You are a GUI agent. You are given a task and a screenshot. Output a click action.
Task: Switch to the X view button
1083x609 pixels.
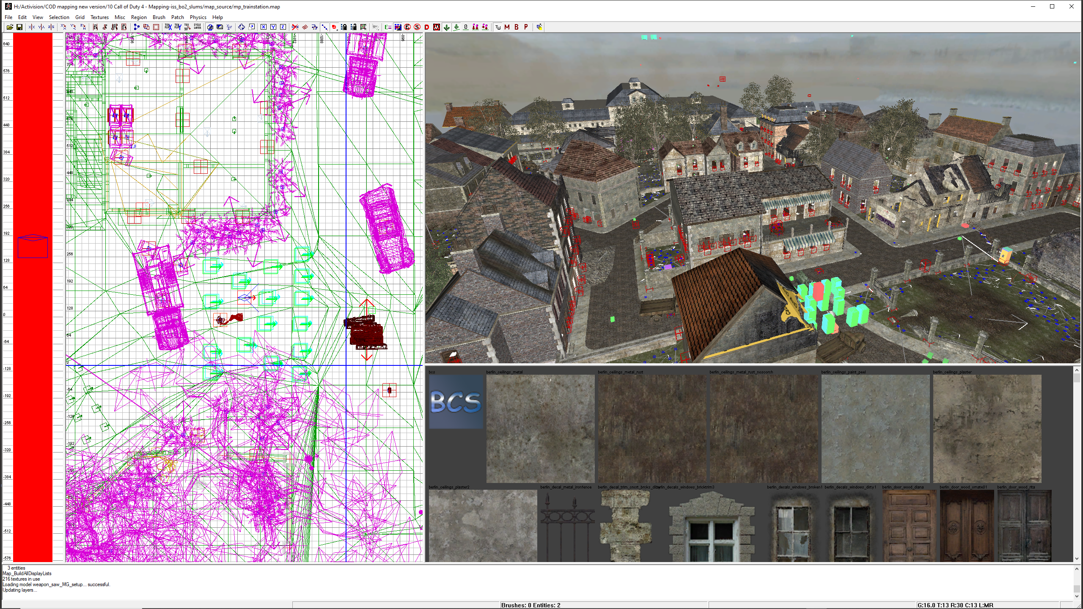264,27
